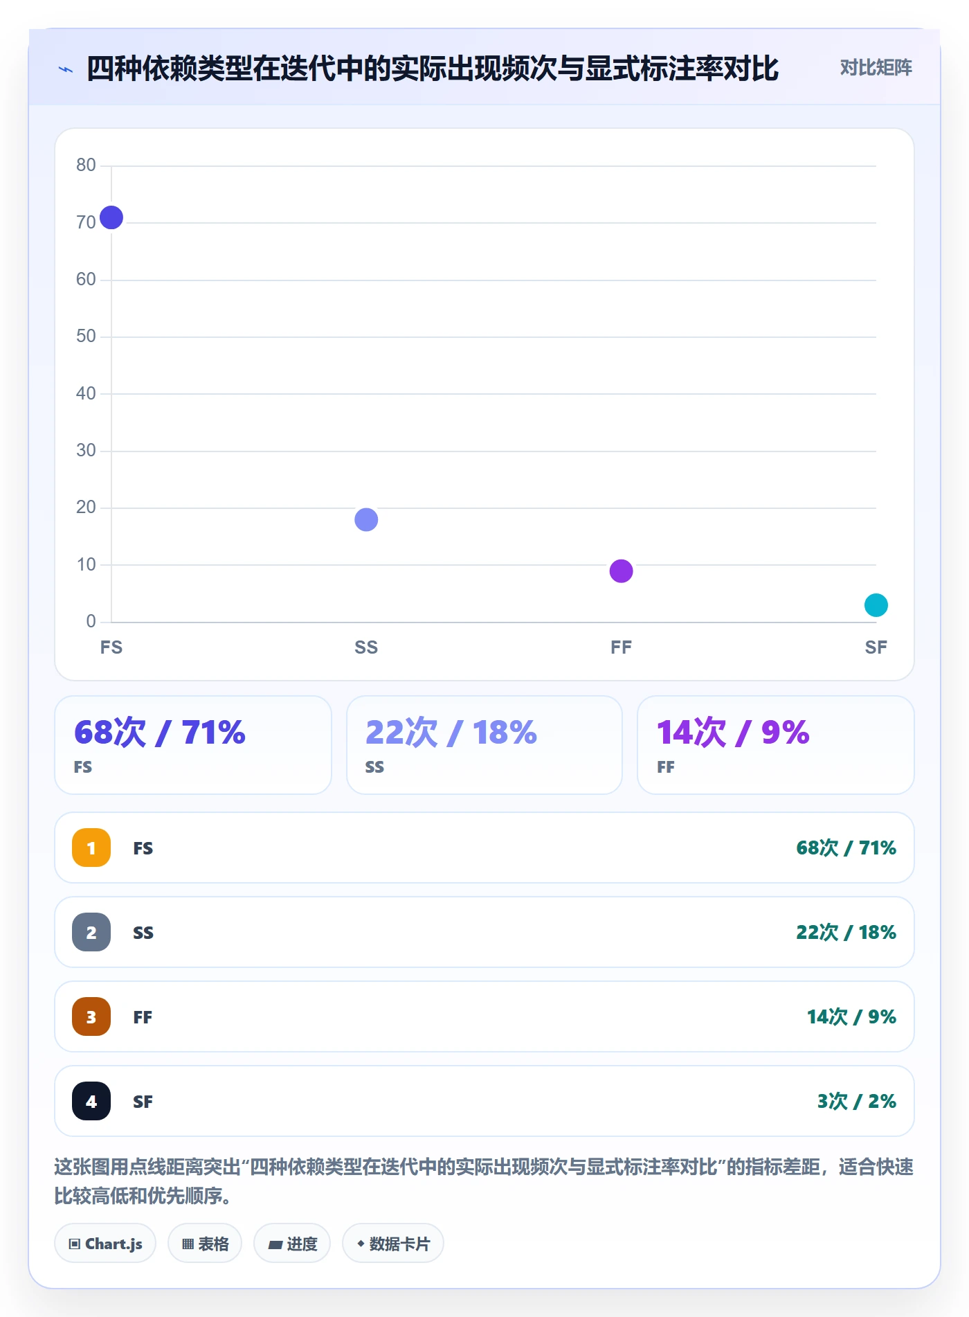Click the dark rank 4 badge
Screen dimensions: 969x1317
[91, 1101]
